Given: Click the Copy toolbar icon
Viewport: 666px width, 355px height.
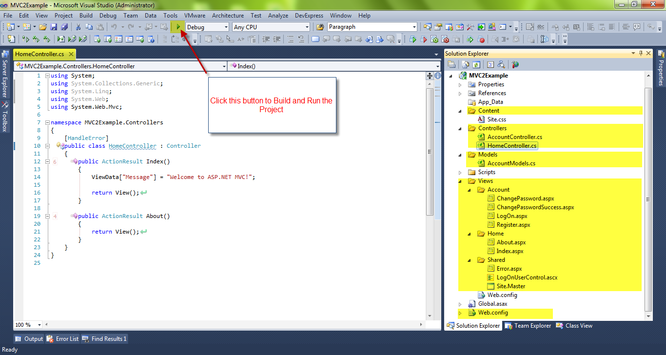Looking at the screenshot, I should tap(89, 27).
